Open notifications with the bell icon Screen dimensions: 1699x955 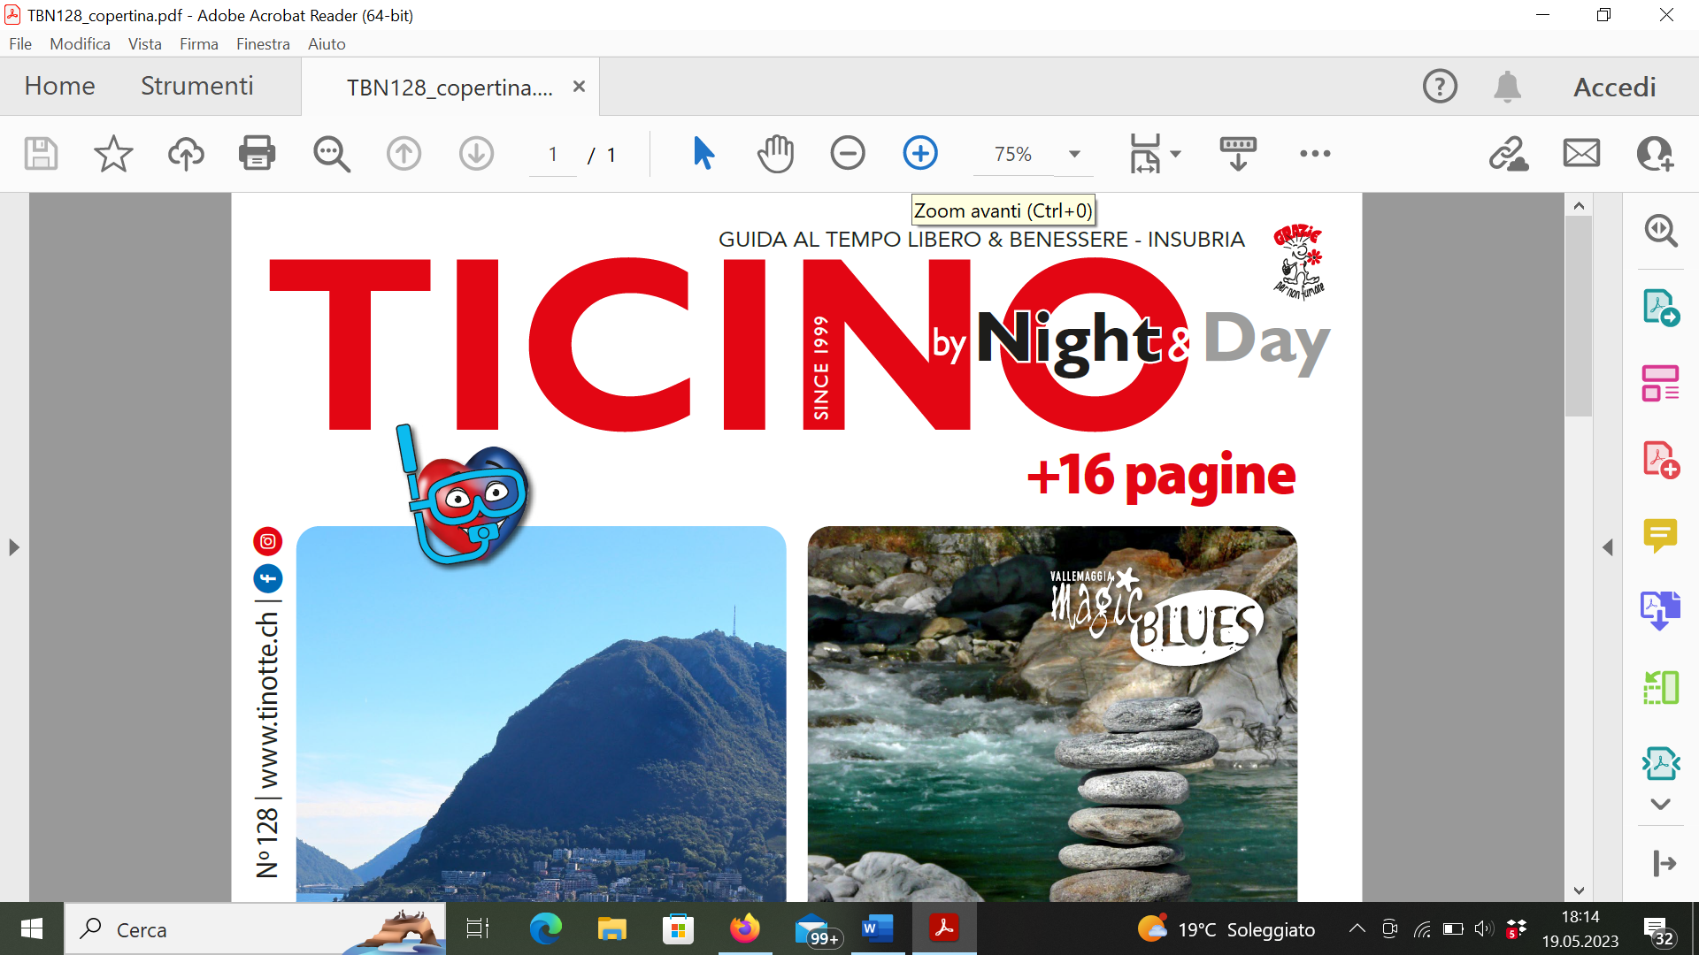tap(1507, 87)
